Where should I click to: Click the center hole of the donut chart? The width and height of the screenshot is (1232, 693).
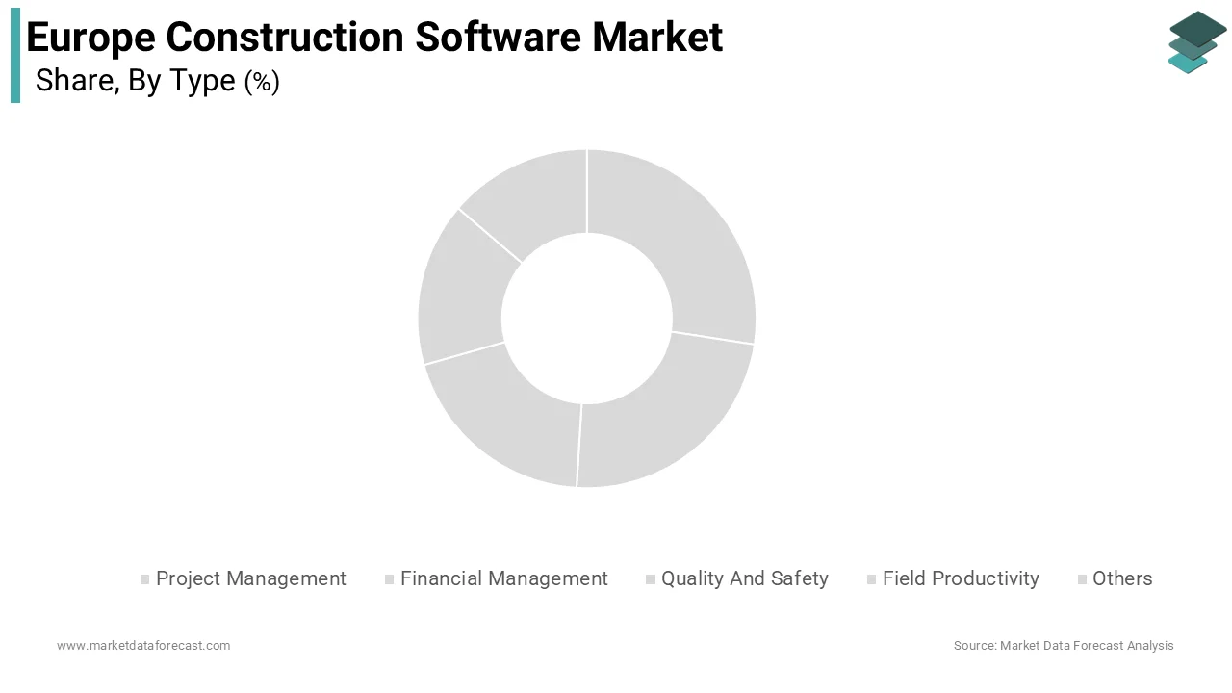pos(587,318)
